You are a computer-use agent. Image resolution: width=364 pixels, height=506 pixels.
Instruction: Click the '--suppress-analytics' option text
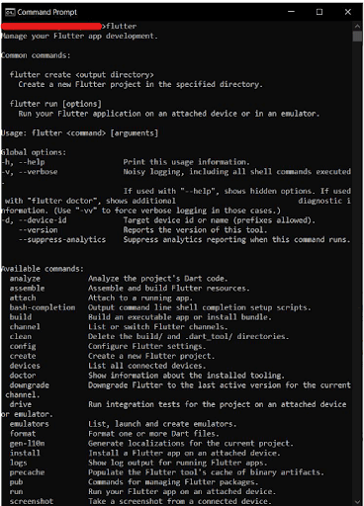(x=62, y=239)
